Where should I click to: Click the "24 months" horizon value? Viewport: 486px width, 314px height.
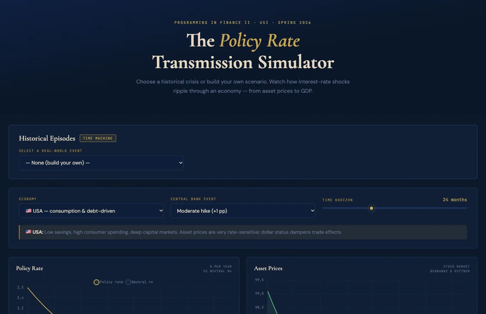[455, 199]
